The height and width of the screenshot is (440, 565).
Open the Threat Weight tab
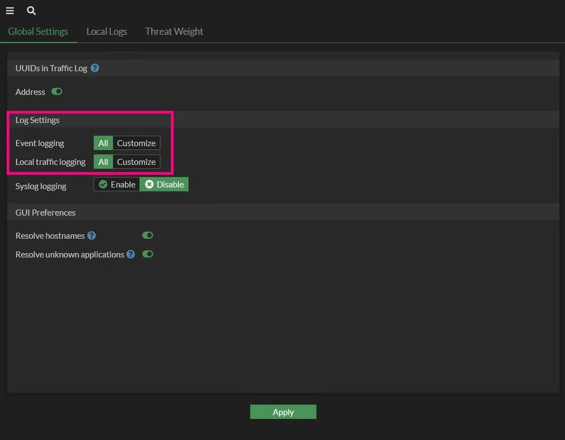click(173, 32)
